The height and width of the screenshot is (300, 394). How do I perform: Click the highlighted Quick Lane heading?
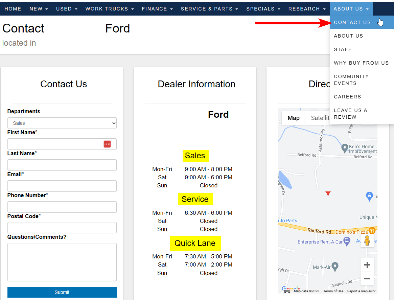click(195, 243)
